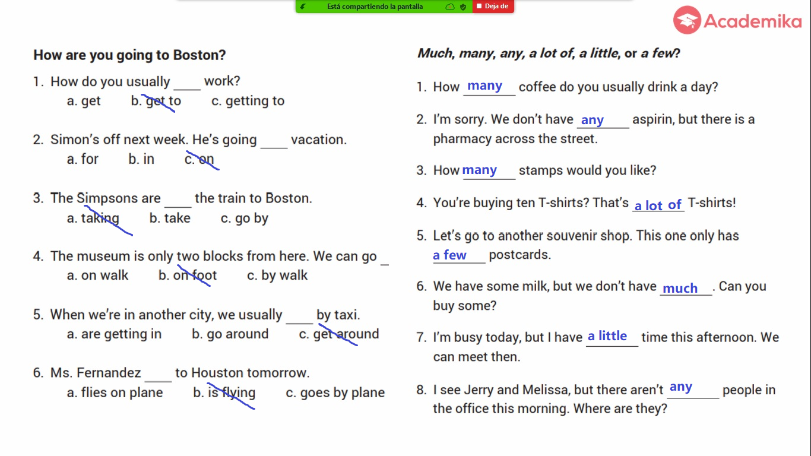Click the heading 'How are you going to Boston?'
The image size is (811, 456).
[129, 55]
